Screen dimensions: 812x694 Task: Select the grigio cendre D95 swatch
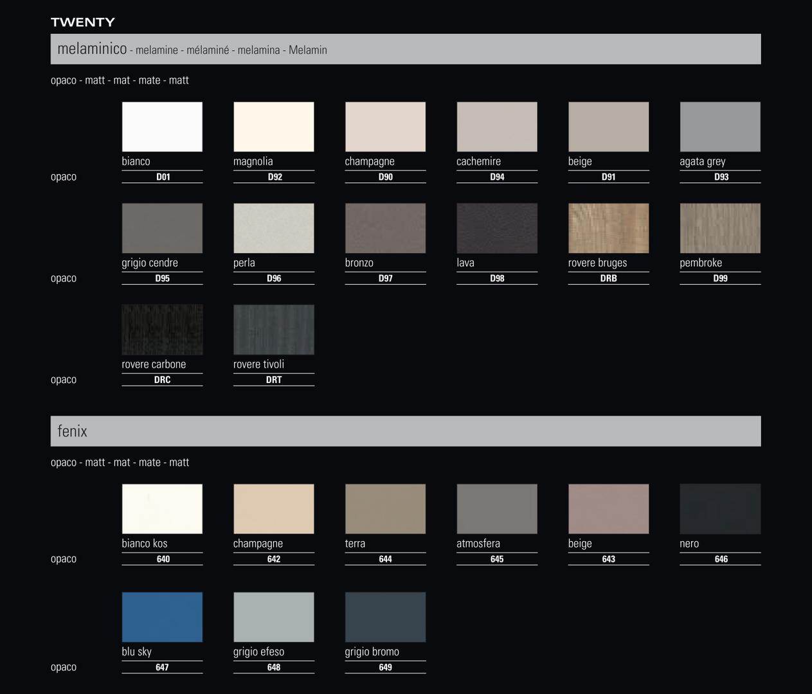click(162, 228)
